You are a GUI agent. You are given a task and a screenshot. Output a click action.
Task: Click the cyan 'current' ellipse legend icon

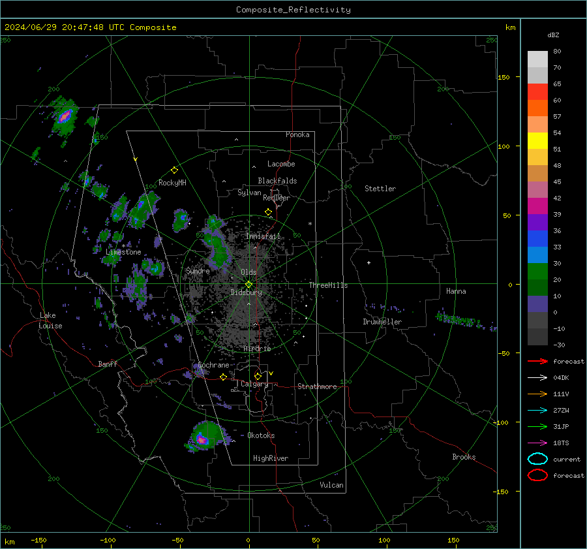(537, 459)
